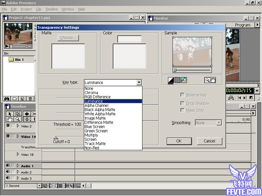Click the slider under the Sample preview
This screenshot has height=196, width=262.
192,70
